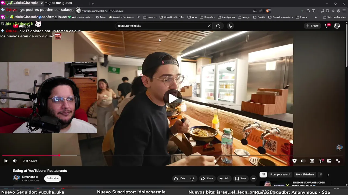This screenshot has width=348, height=195.
Task: Open Brave Wallet icon
Action: [x=328, y=11]
